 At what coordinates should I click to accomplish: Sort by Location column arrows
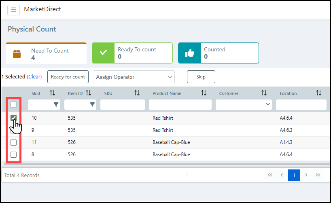click(318, 93)
